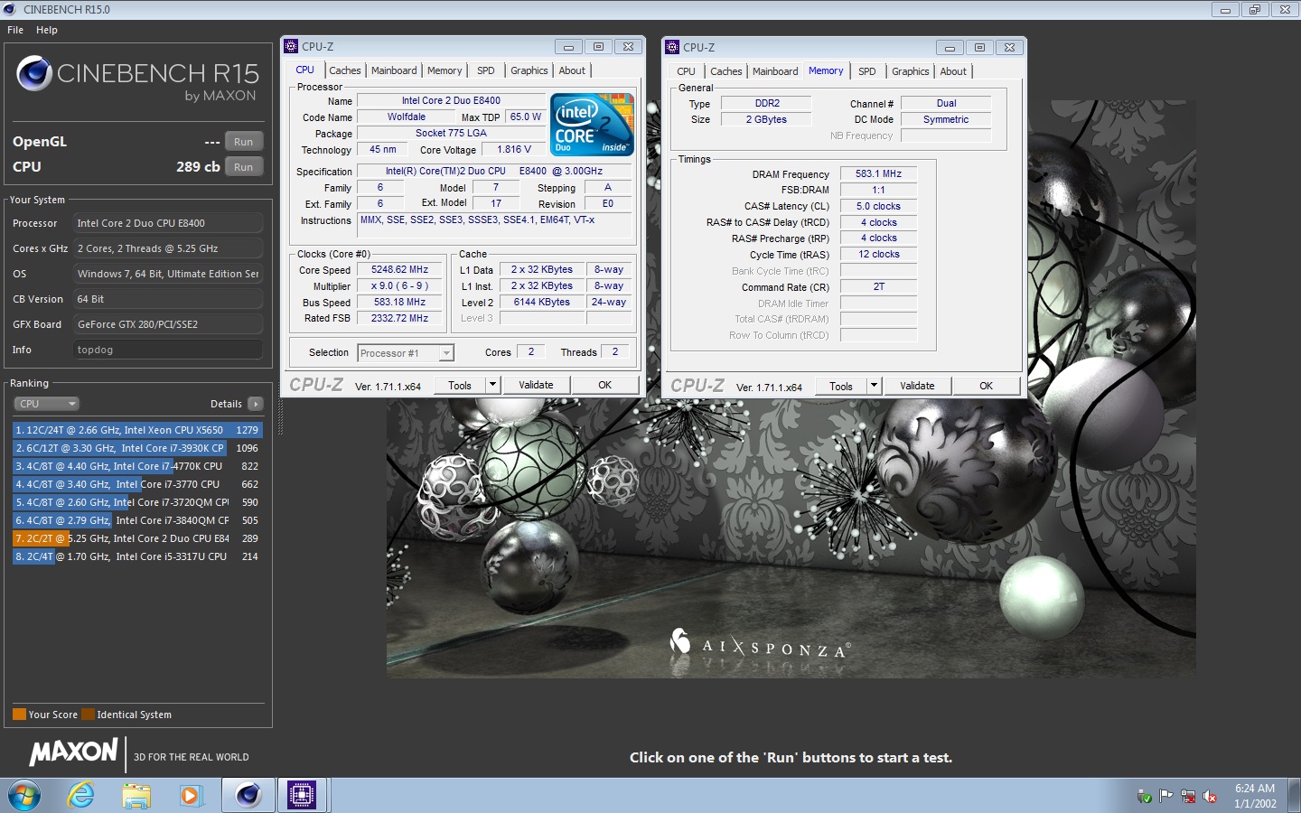Switch to Caches tab in left CPU-Z
The height and width of the screenshot is (813, 1301).
(345, 70)
